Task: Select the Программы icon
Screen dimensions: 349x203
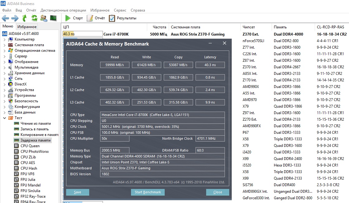Action: (11, 95)
